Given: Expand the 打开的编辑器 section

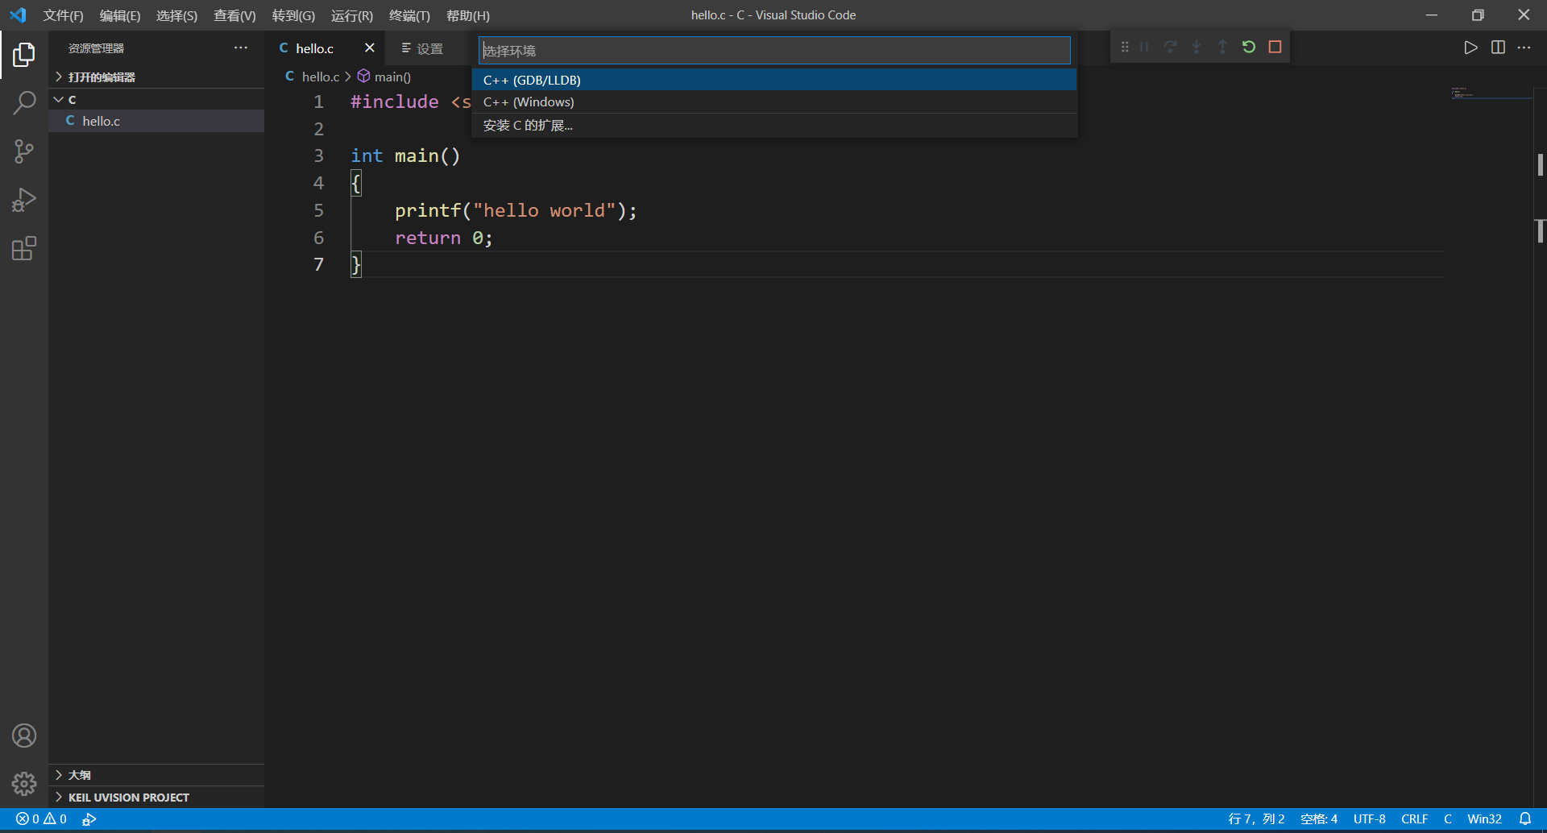Looking at the screenshot, I should [x=156, y=77].
